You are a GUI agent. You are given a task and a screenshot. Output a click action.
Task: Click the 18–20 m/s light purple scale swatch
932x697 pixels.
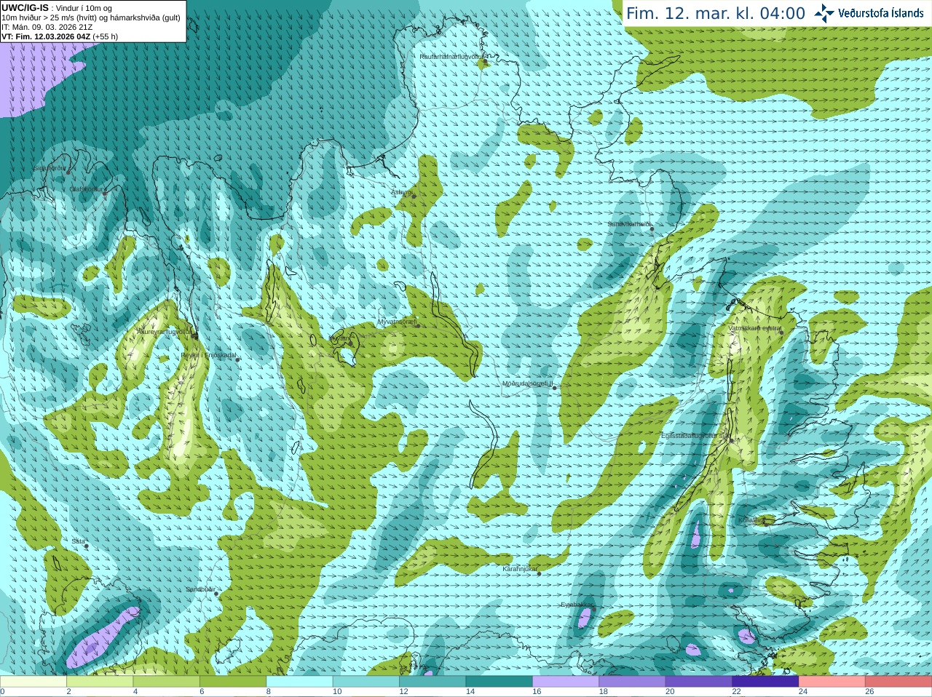[633, 682]
